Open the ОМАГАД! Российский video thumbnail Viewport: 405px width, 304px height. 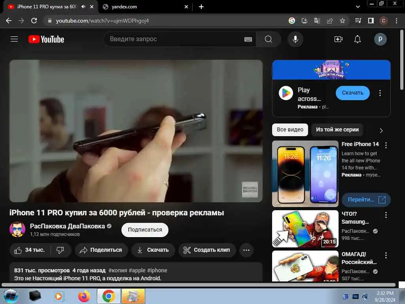pos(305,266)
